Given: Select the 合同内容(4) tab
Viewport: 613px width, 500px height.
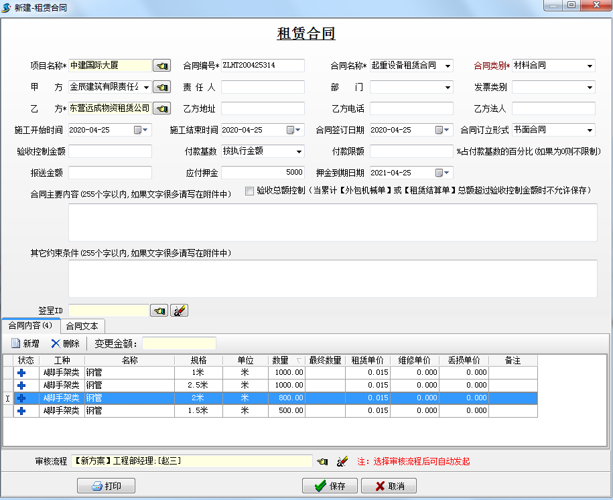Looking at the screenshot, I should tap(30, 326).
